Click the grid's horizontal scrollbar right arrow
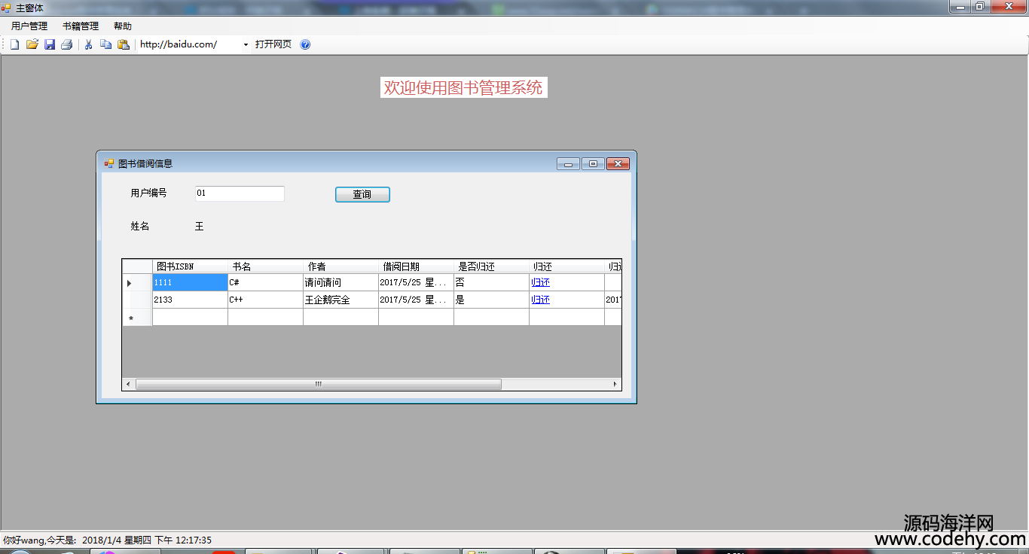Screen dimensions: 1029x554 click(615, 384)
